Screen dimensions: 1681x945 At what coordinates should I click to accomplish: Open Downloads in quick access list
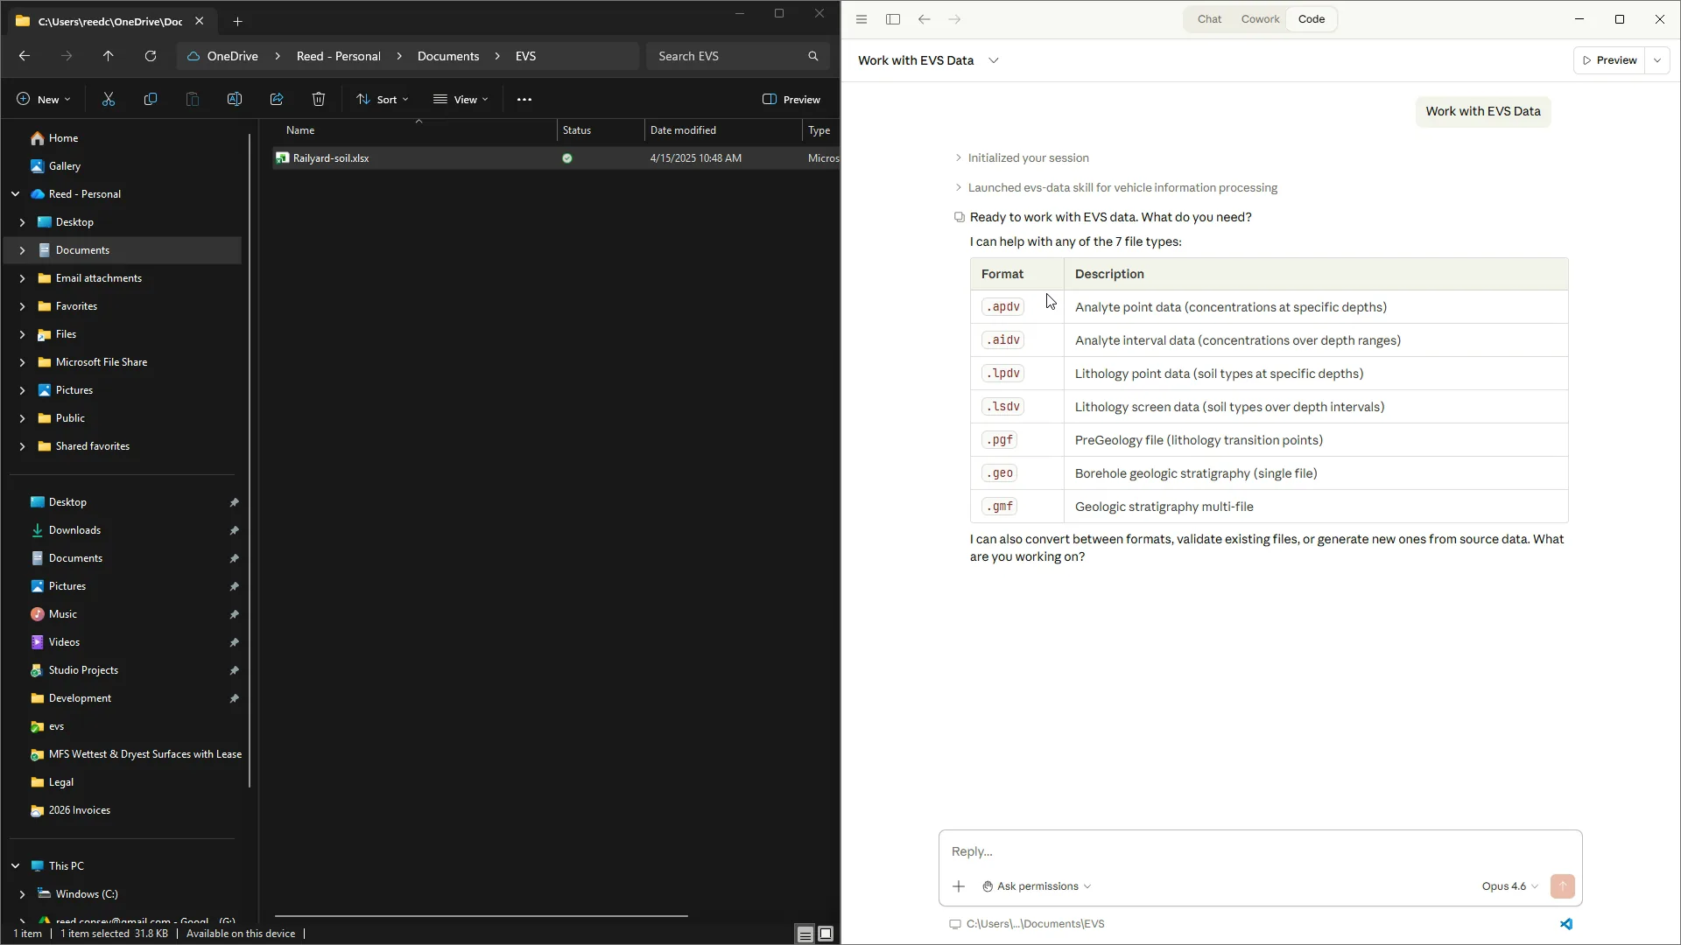(x=74, y=530)
